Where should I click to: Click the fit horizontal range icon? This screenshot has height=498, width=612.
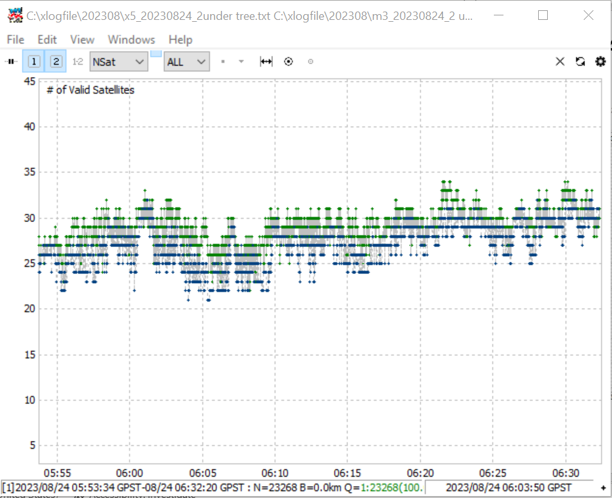(267, 62)
